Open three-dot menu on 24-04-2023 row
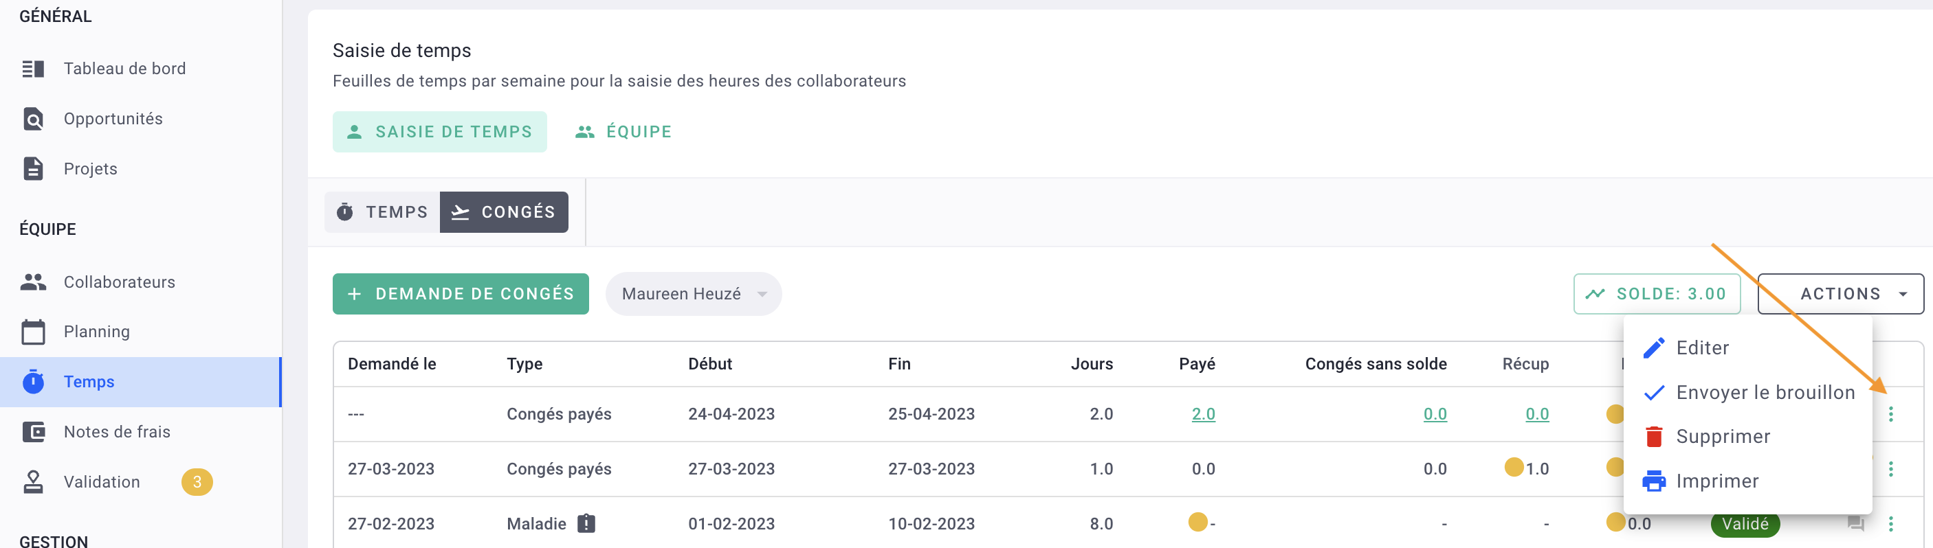Viewport: 1933px width, 548px height. pos(1890,414)
